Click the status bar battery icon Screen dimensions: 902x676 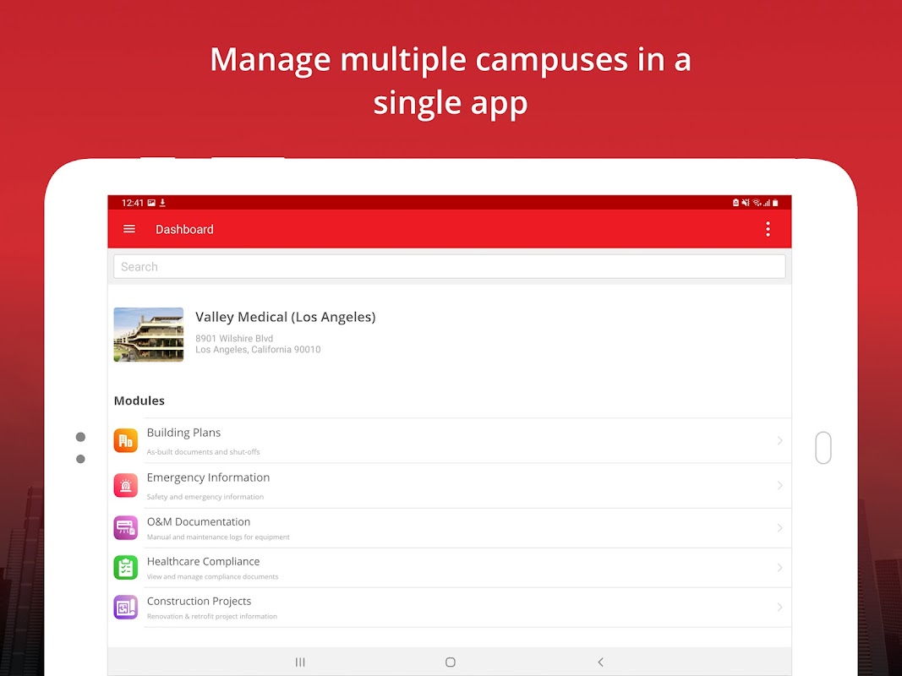pos(775,202)
